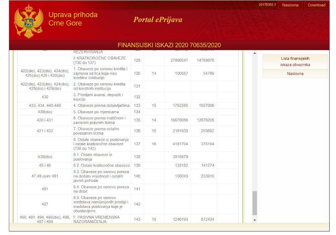336x235 pixels.
Task: Click value 133182
Action: coord(181,166)
